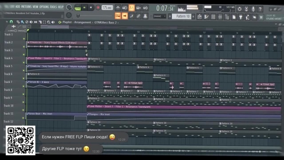Open the Piano roll icon
The height and width of the screenshot is (160, 284).
click(x=206, y=17)
